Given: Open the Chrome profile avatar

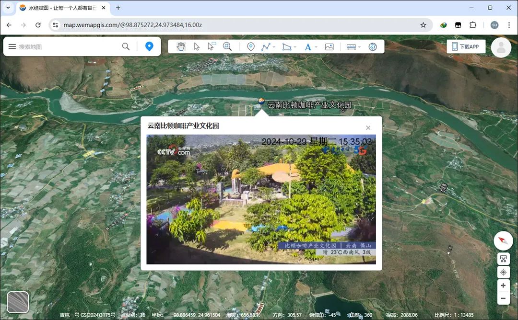Looking at the screenshot, I should (494, 25).
